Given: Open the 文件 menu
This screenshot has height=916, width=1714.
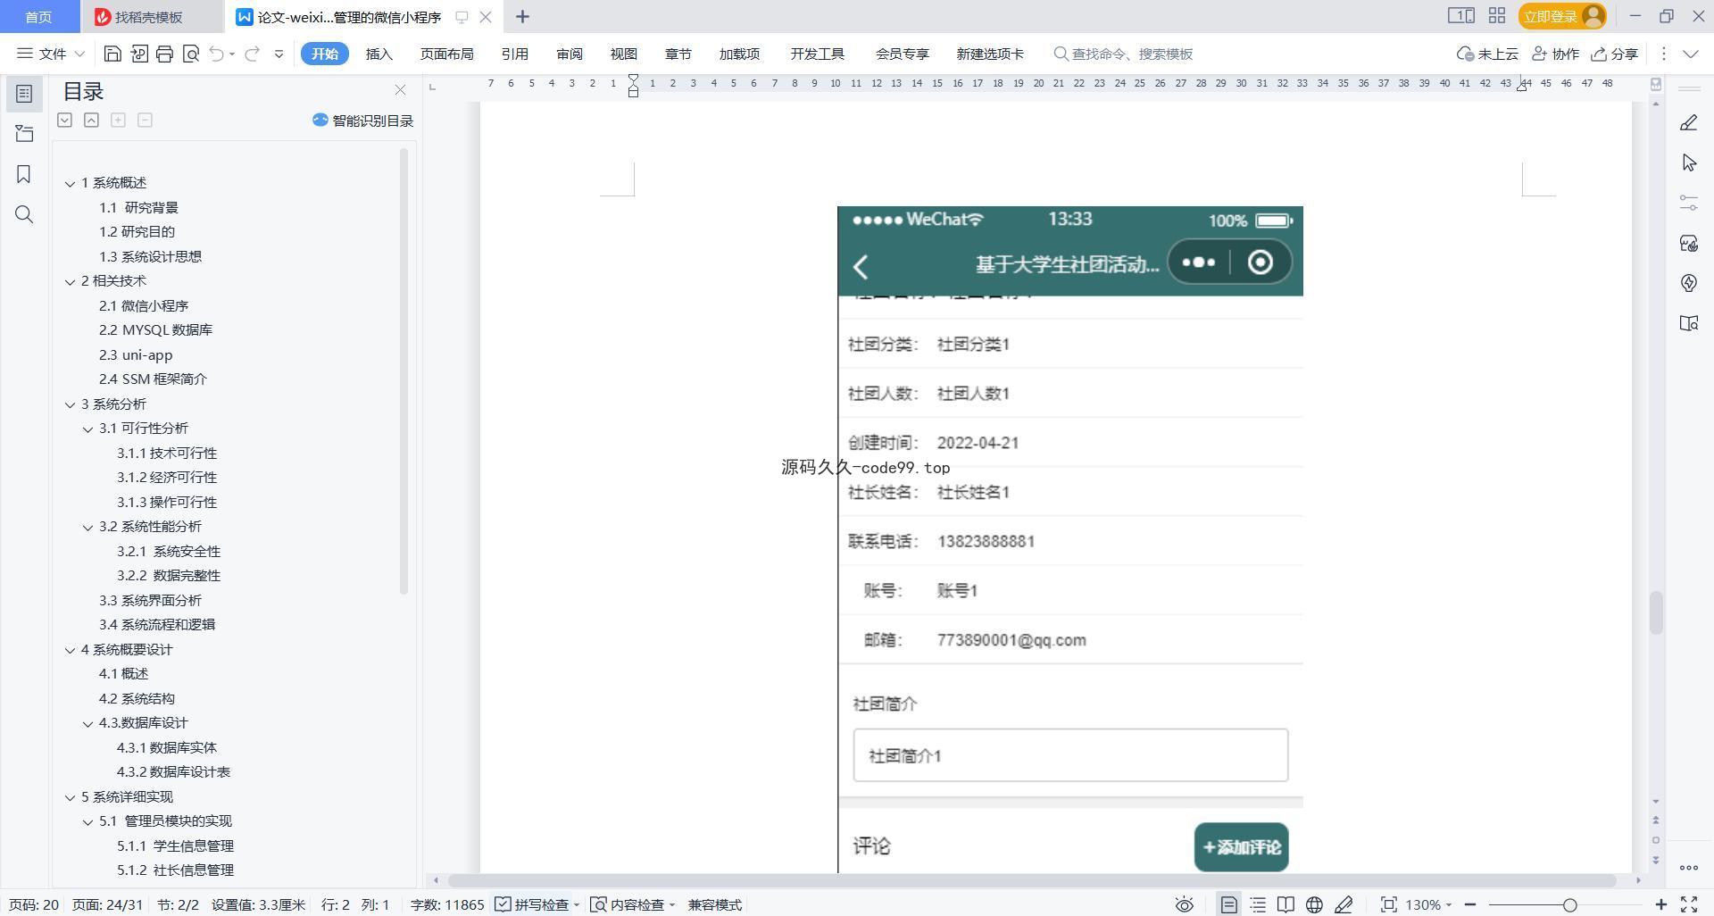Looking at the screenshot, I should [51, 54].
